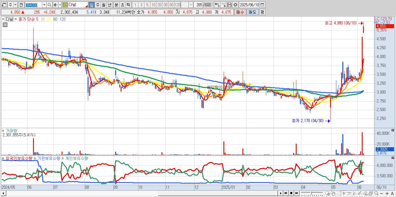Click the scroll-right arrow before playback controls
396x197 pixels.
coord(280,193)
